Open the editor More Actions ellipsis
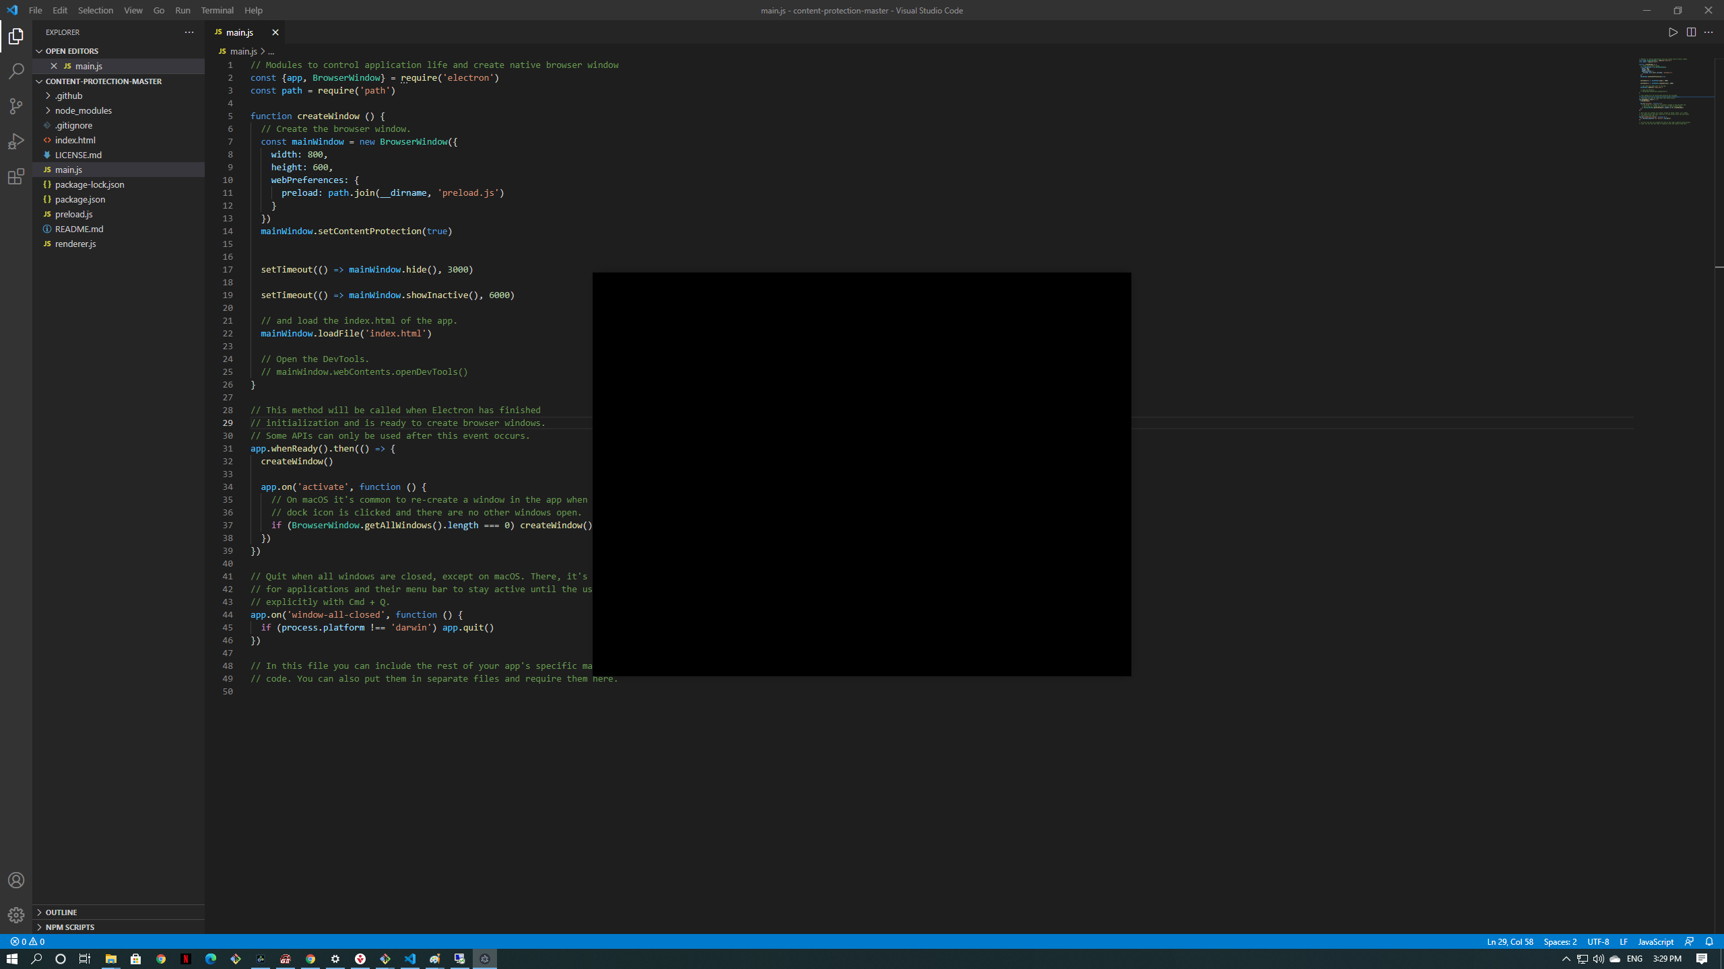The width and height of the screenshot is (1724, 969). tap(1709, 32)
